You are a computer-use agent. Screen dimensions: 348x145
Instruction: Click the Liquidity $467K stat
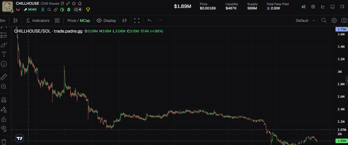coord(232,6)
